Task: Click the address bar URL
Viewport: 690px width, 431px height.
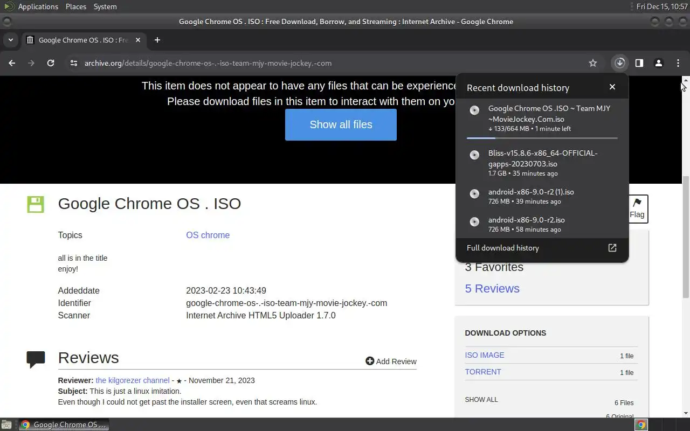Action: [x=208, y=63]
